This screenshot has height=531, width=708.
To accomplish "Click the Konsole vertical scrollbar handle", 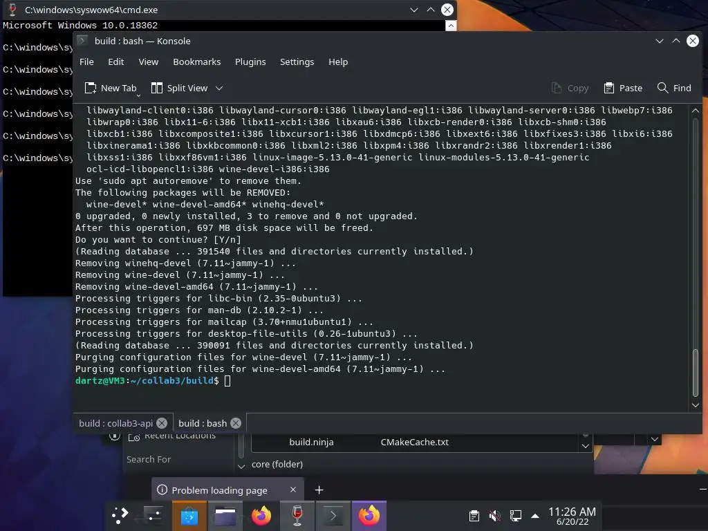I will coord(696,373).
